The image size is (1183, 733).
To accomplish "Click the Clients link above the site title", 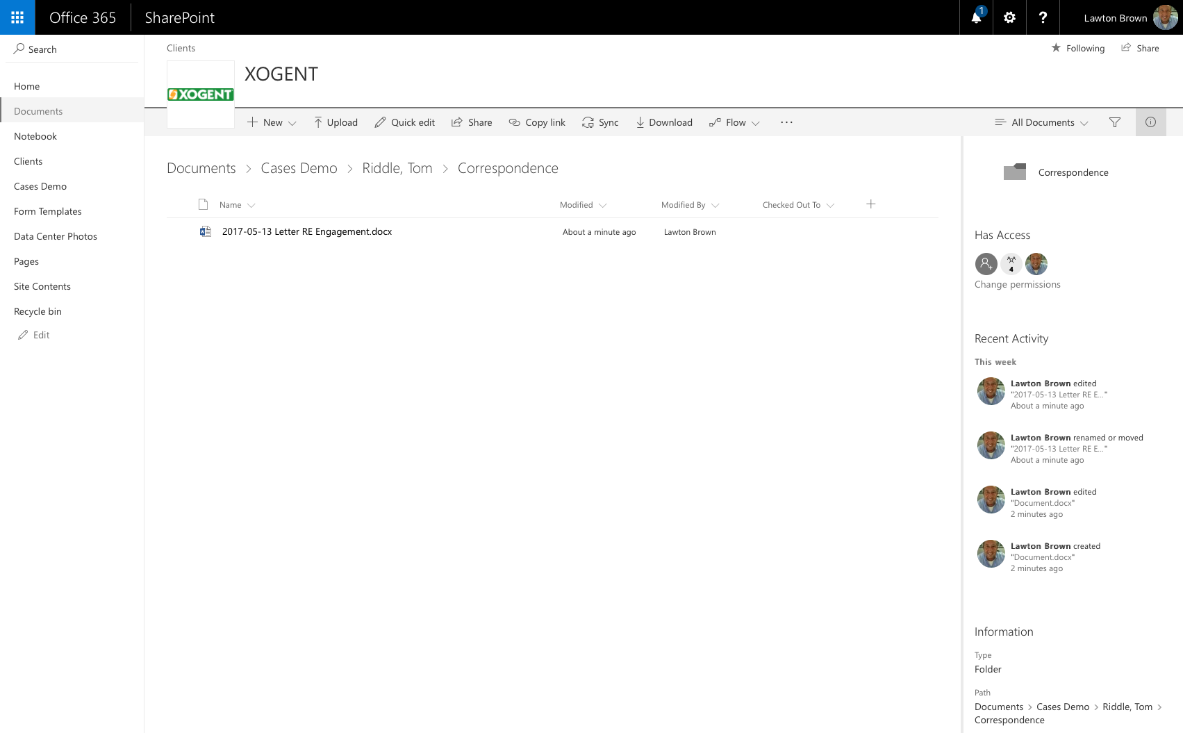I will click(x=181, y=48).
